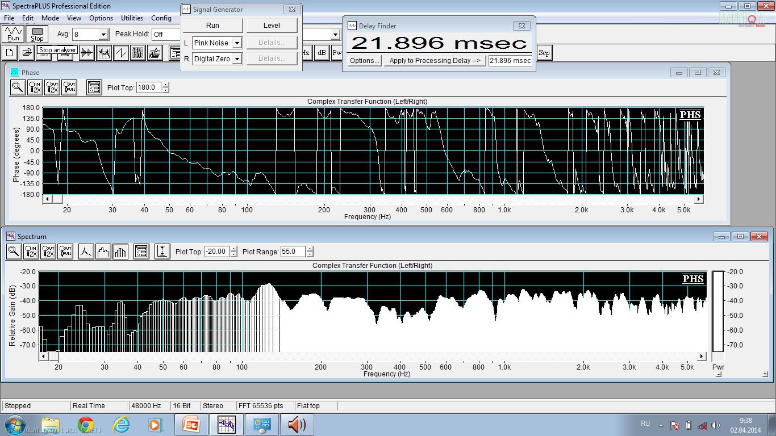Open file using the folder toolbar icon
The image size is (776, 436).
[26, 53]
